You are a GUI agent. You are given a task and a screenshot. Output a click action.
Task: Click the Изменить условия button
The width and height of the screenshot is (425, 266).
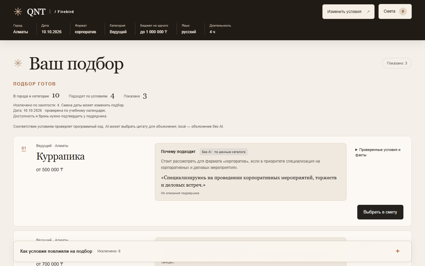pyautogui.click(x=348, y=12)
